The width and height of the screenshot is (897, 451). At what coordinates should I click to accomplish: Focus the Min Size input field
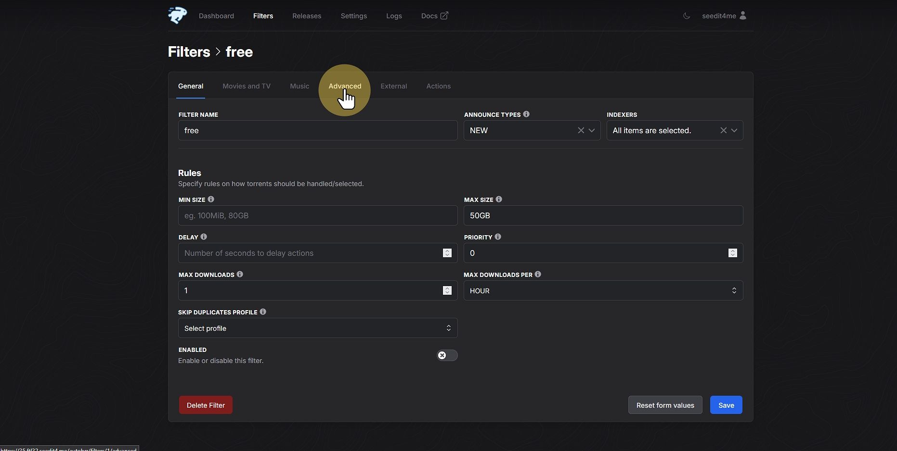318,215
